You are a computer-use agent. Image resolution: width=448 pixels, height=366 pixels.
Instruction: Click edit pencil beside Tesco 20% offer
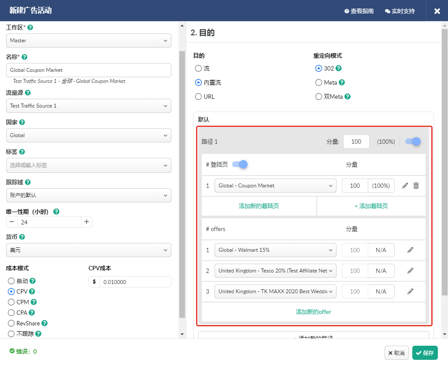[410, 271]
